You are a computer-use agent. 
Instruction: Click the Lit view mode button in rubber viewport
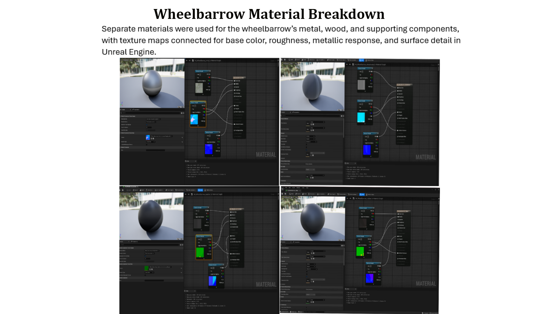(x=292, y=197)
